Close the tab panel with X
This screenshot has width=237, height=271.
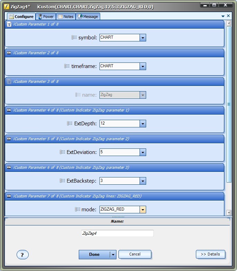(x=228, y=16)
